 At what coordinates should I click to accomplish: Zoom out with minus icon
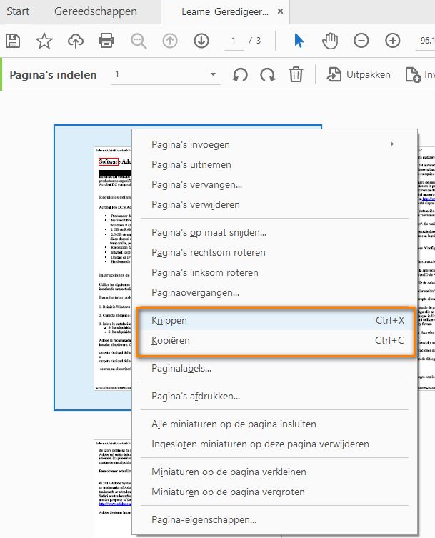click(361, 41)
